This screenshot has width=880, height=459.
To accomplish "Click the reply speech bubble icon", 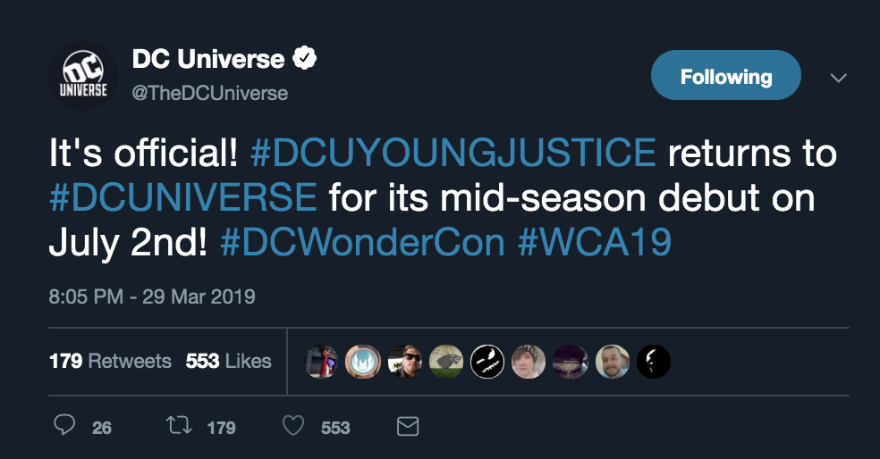I will [64, 426].
